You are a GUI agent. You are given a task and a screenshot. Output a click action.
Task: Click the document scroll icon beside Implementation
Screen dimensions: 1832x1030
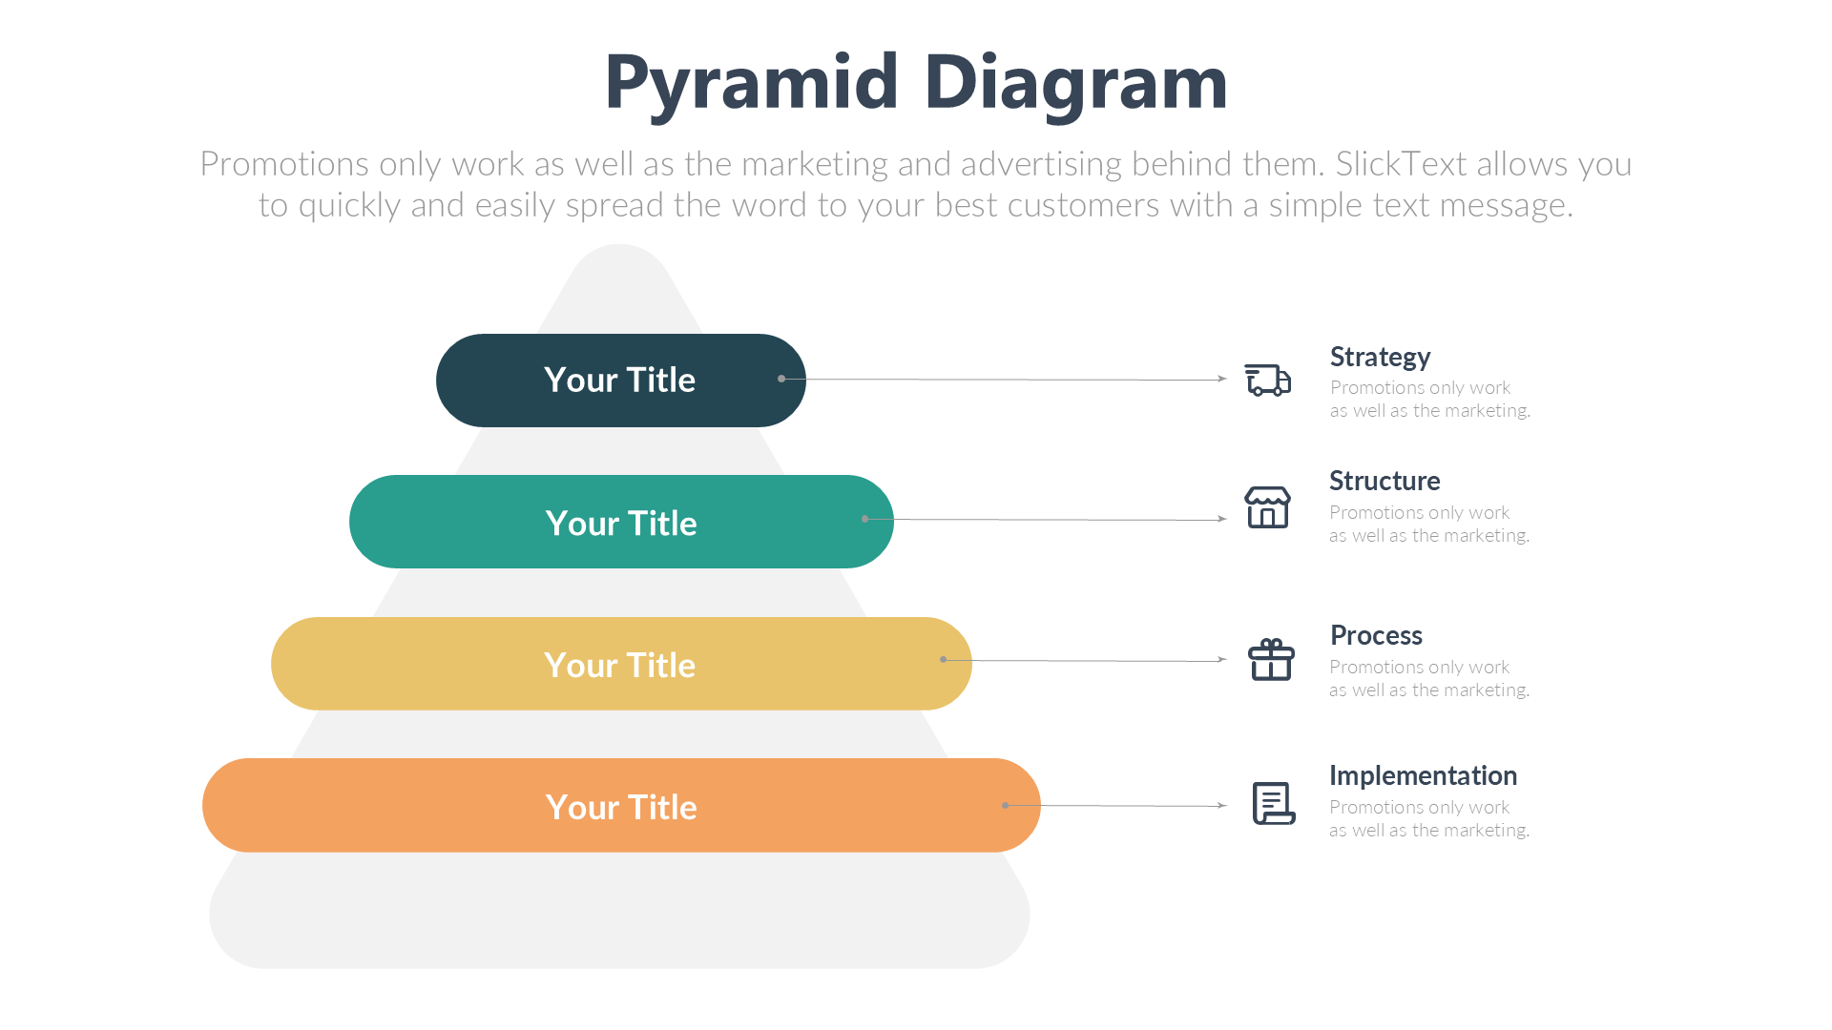tap(1273, 803)
